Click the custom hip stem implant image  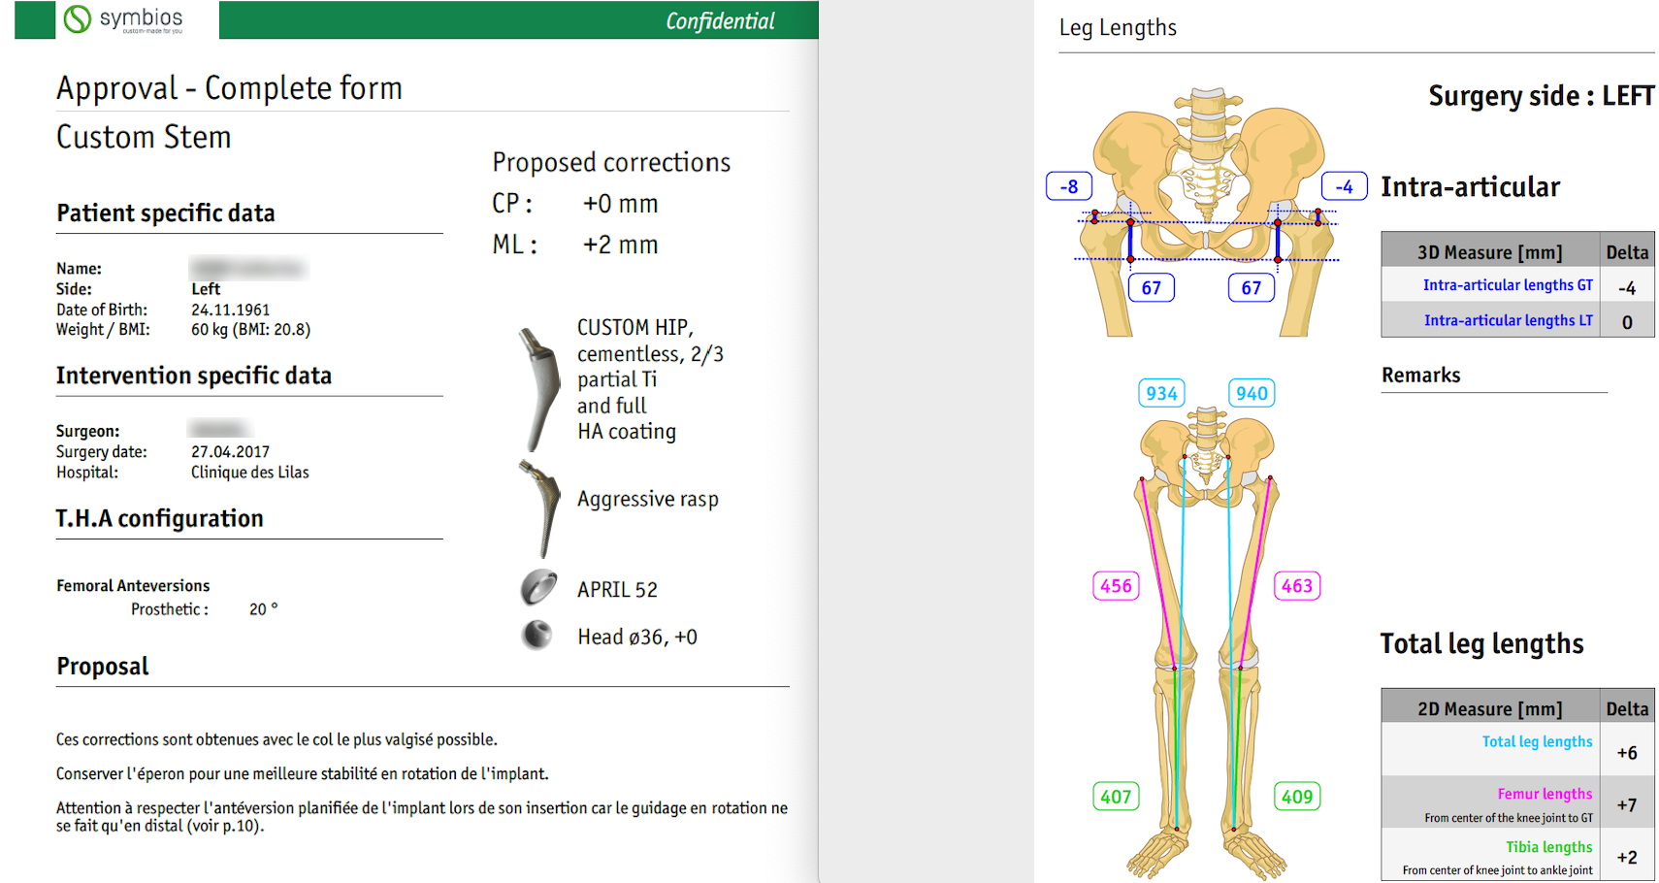pyautogui.click(x=539, y=388)
